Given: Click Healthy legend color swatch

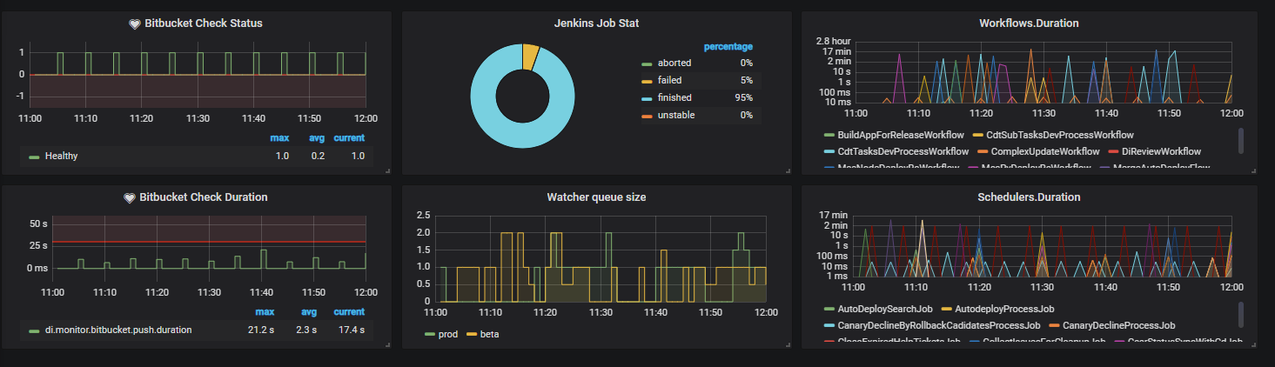Looking at the screenshot, I should [x=34, y=157].
